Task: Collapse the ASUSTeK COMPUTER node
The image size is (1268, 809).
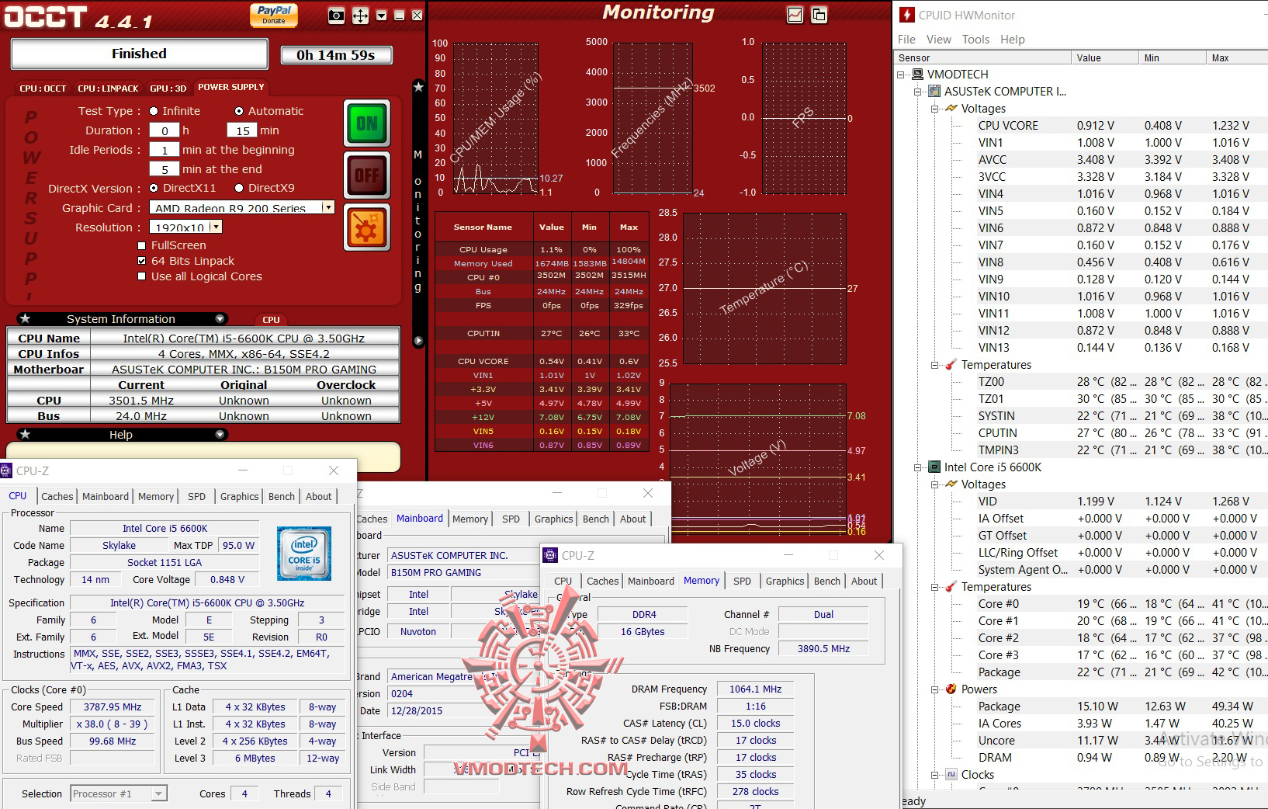Action: point(918,92)
